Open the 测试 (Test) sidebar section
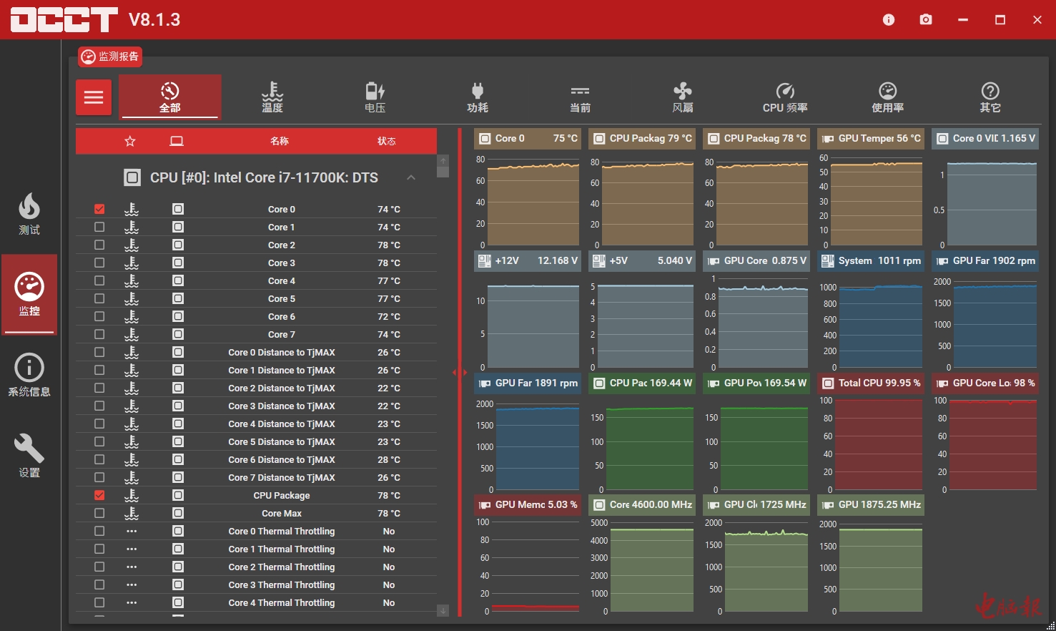Viewport: 1056px width, 631px height. click(x=29, y=214)
